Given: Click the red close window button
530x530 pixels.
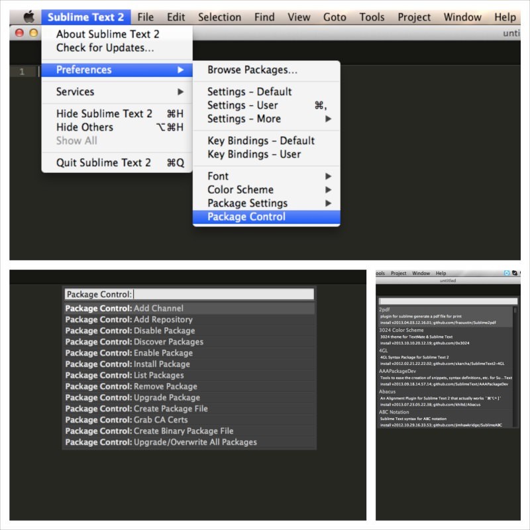Looking at the screenshot, I should (20, 33).
